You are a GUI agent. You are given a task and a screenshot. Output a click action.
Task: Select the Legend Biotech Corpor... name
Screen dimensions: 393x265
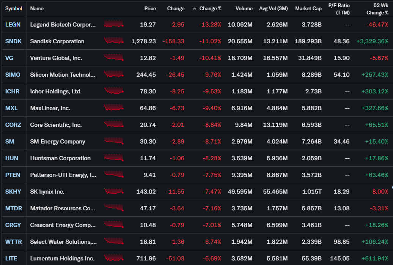63,25
